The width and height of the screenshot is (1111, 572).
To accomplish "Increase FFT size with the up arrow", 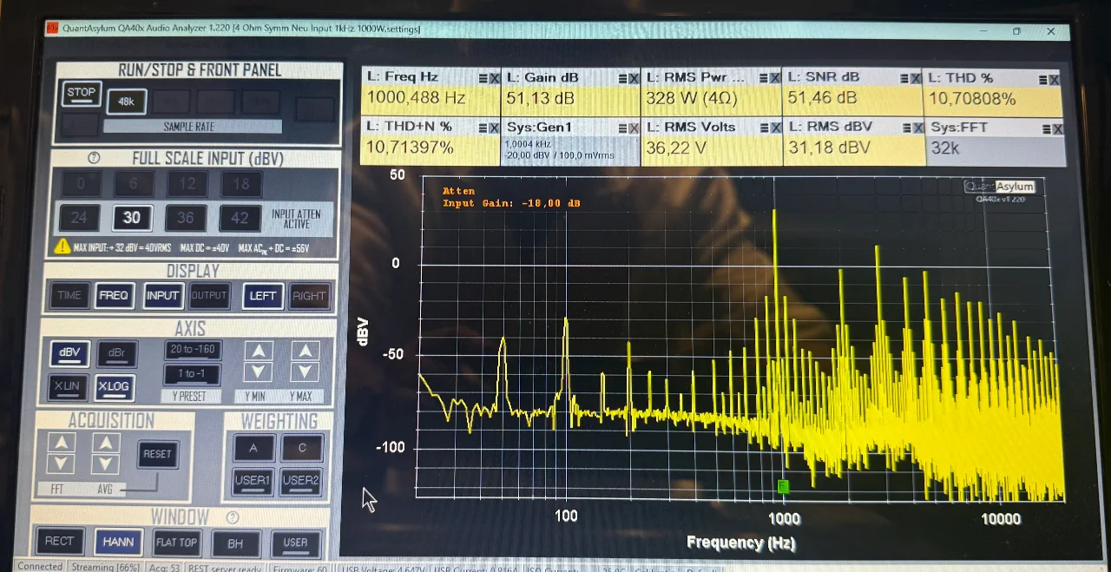I will point(60,443).
